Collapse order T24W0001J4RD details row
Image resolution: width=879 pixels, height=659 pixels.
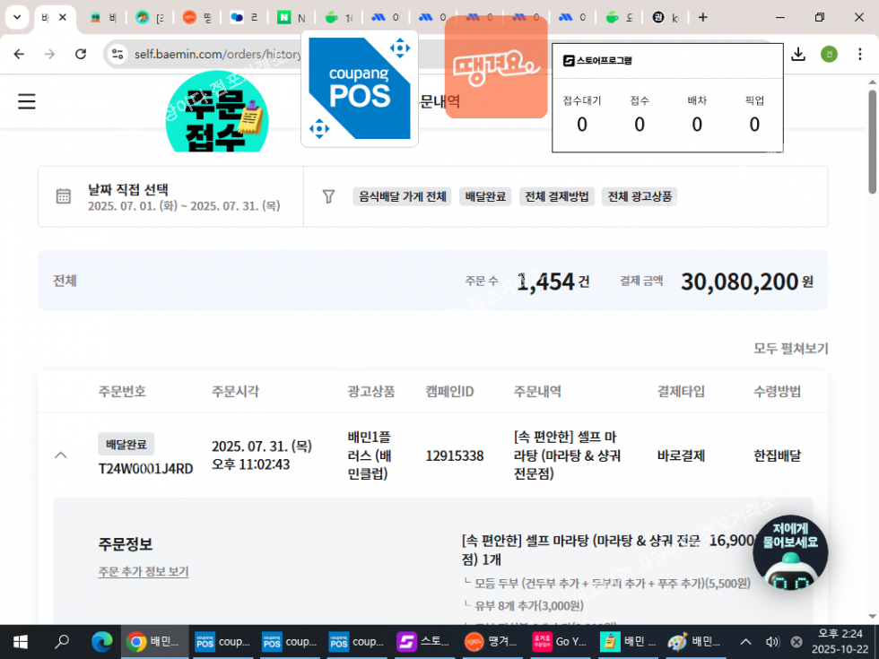point(61,455)
